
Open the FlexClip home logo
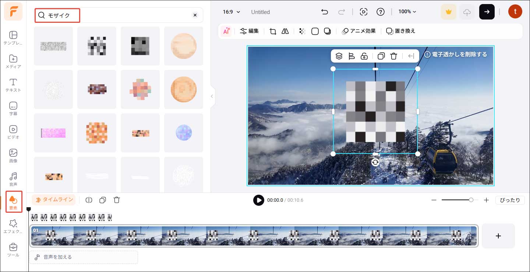point(13,12)
